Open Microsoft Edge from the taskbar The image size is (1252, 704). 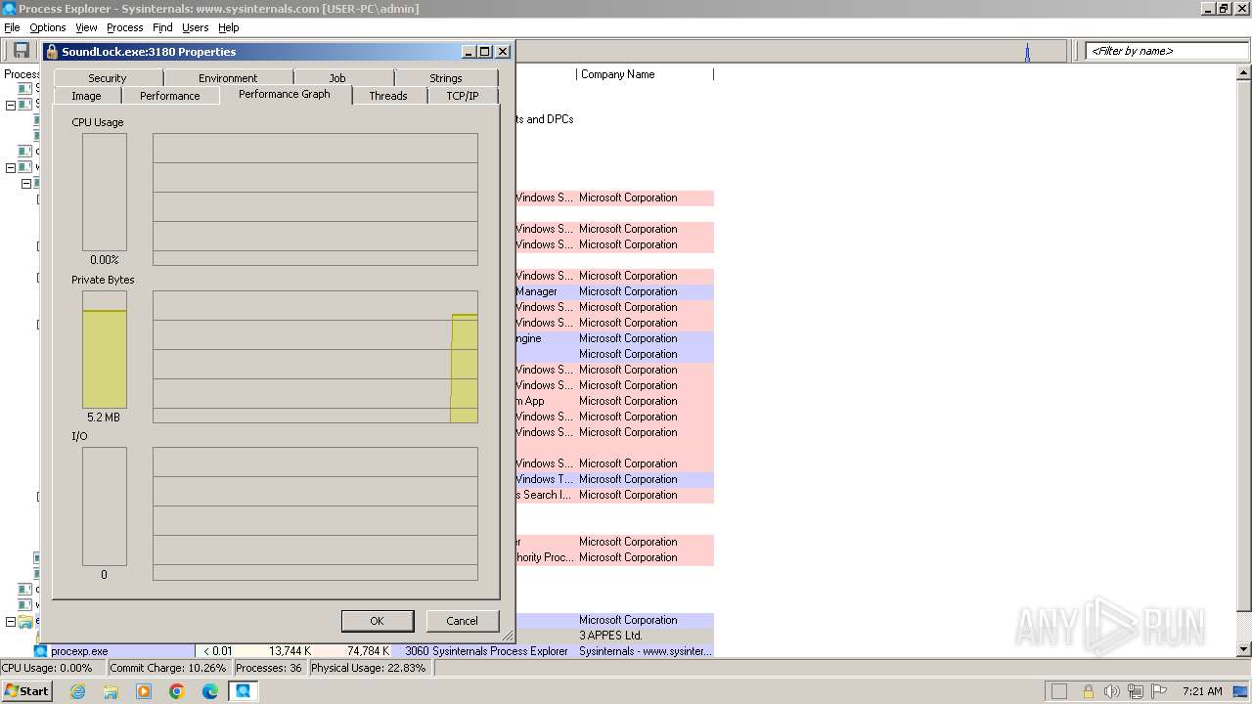210,691
